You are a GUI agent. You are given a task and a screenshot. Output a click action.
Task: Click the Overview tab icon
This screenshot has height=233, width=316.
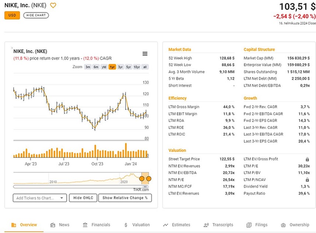tap(14, 225)
